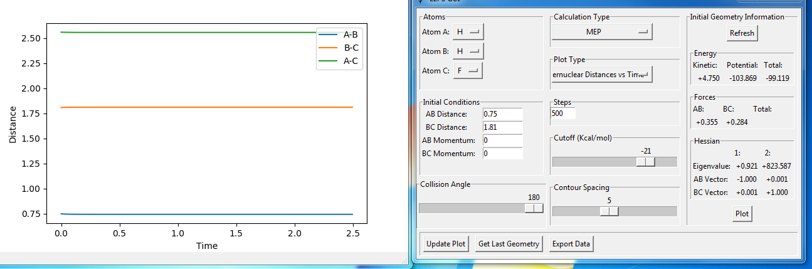The image size is (812, 269).
Task: Click the Steps input field
Action: [x=562, y=113]
